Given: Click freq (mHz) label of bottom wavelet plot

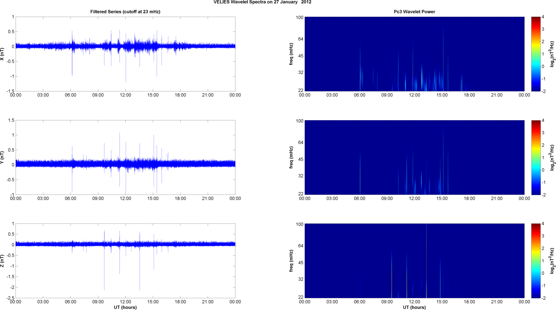Looking at the screenshot, I should pos(291,261).
